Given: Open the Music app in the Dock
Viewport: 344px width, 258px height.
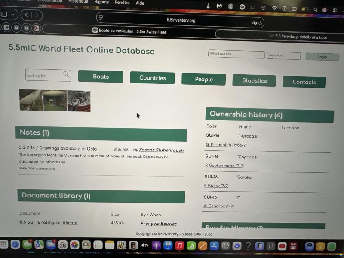Looking at the screenshot, I should click(180, 246).
